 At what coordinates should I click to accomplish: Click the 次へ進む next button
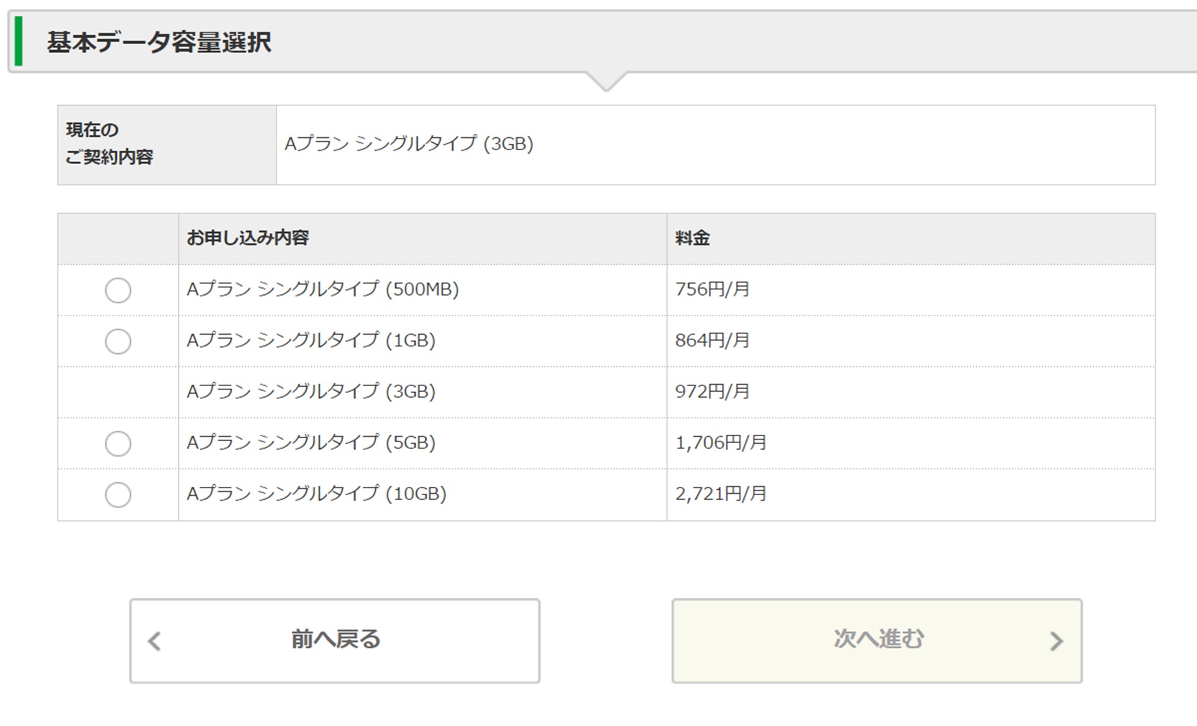[x=876, y=641]
